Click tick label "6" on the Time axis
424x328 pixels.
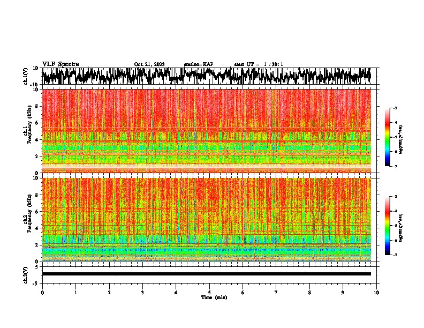[x=243, y=293]
